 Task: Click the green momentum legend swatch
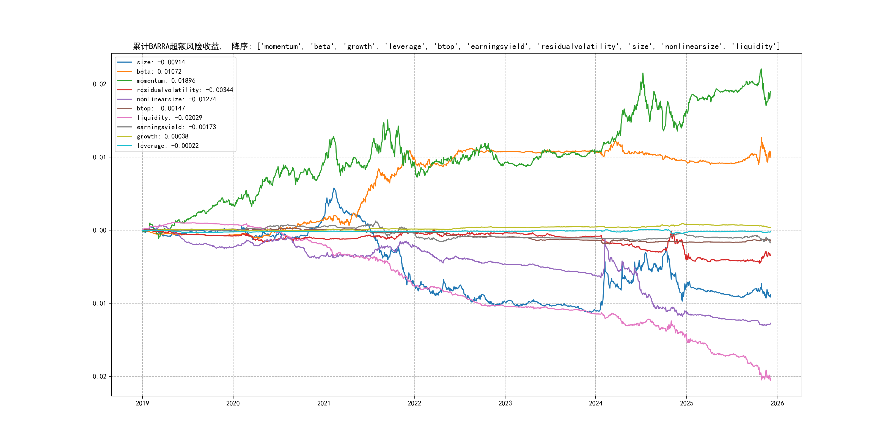125,80
